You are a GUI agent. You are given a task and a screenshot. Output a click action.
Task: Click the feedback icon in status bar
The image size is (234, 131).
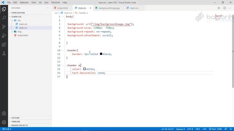tap(226, 129)
